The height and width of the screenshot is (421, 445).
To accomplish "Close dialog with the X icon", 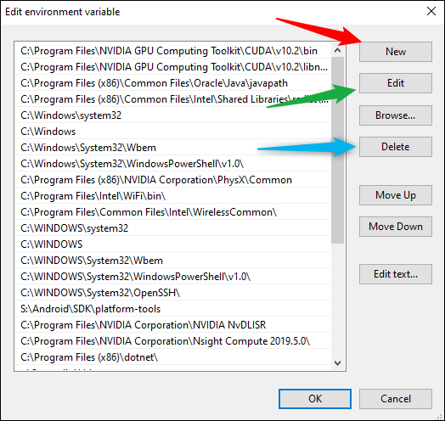I will pyautogui.click(x=431, y=11).
